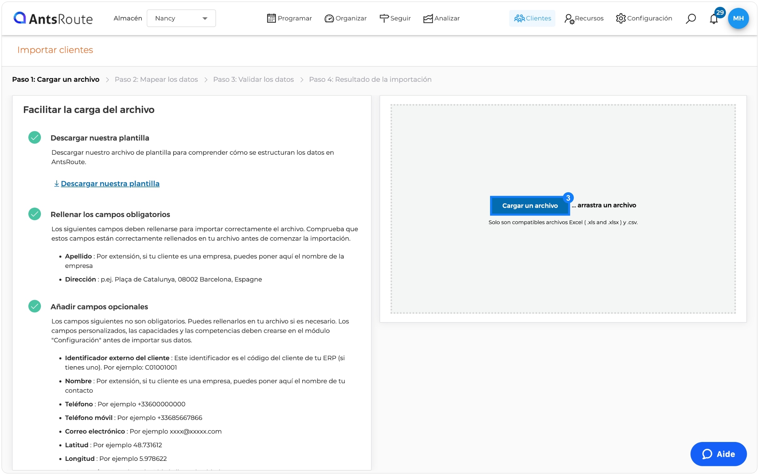Click the Nombre field label
This screenshot has height=475, width=759.
coord(78,381)
